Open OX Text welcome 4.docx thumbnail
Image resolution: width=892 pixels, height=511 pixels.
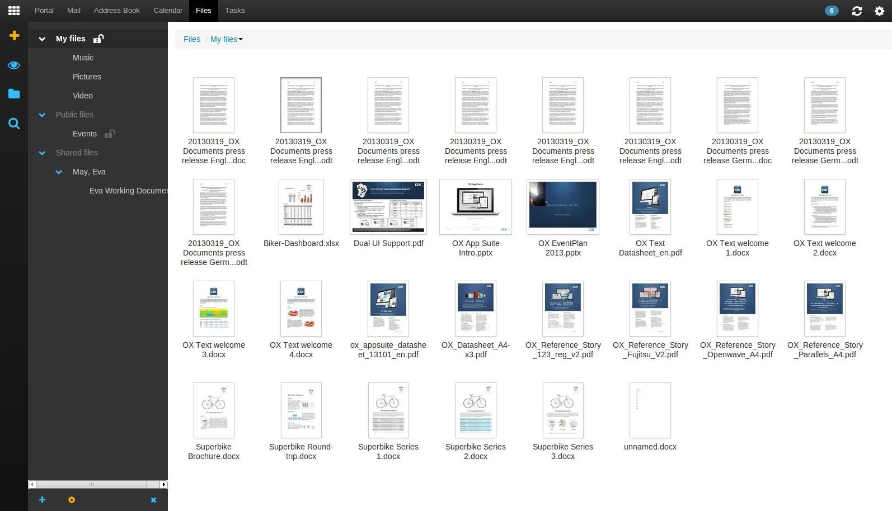tap(301, 309)
